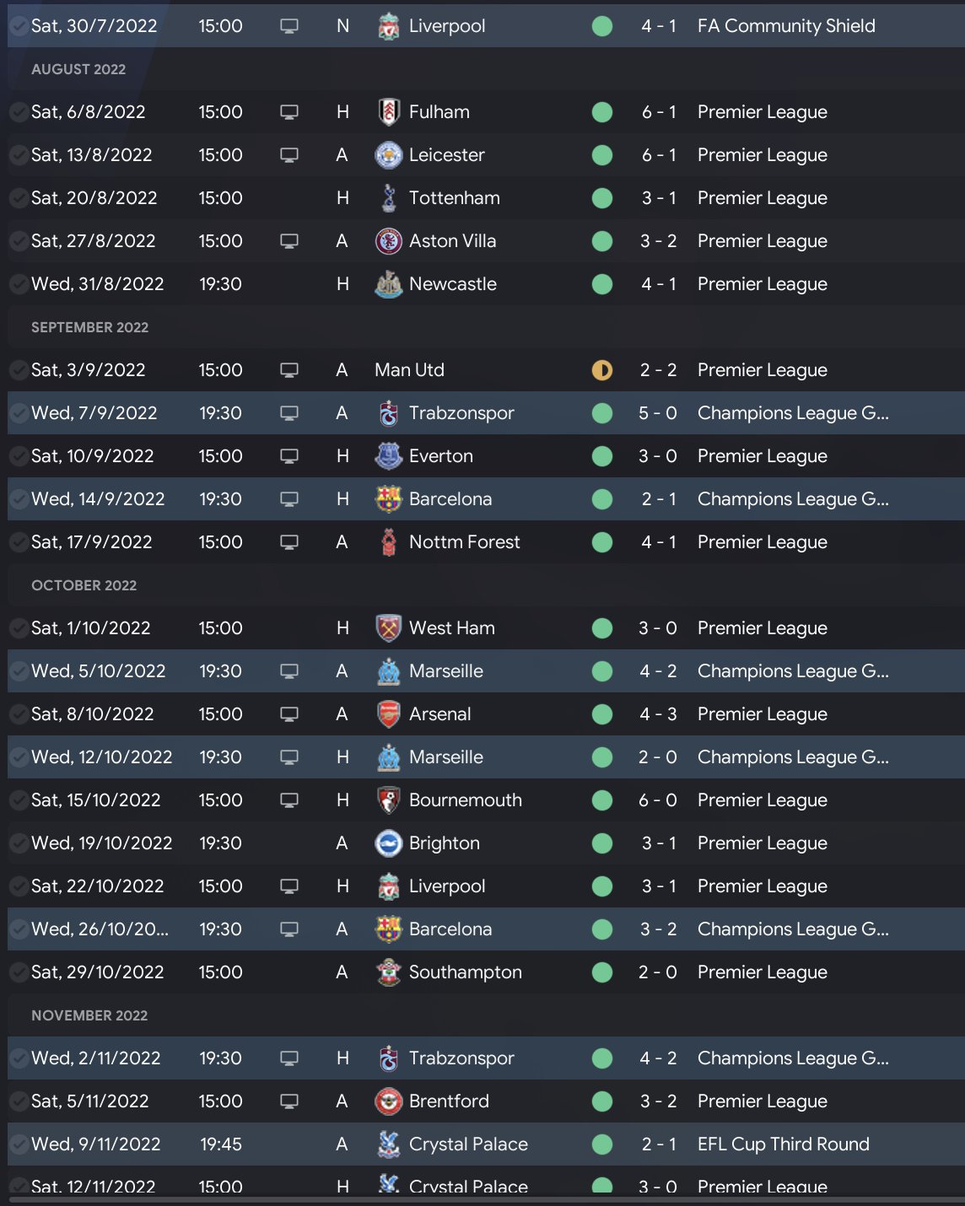This screenshot has height=1206, width=965.
Task: Click the 4 - 3 scoreline against Arsenal
Action: tap(658, 714)
